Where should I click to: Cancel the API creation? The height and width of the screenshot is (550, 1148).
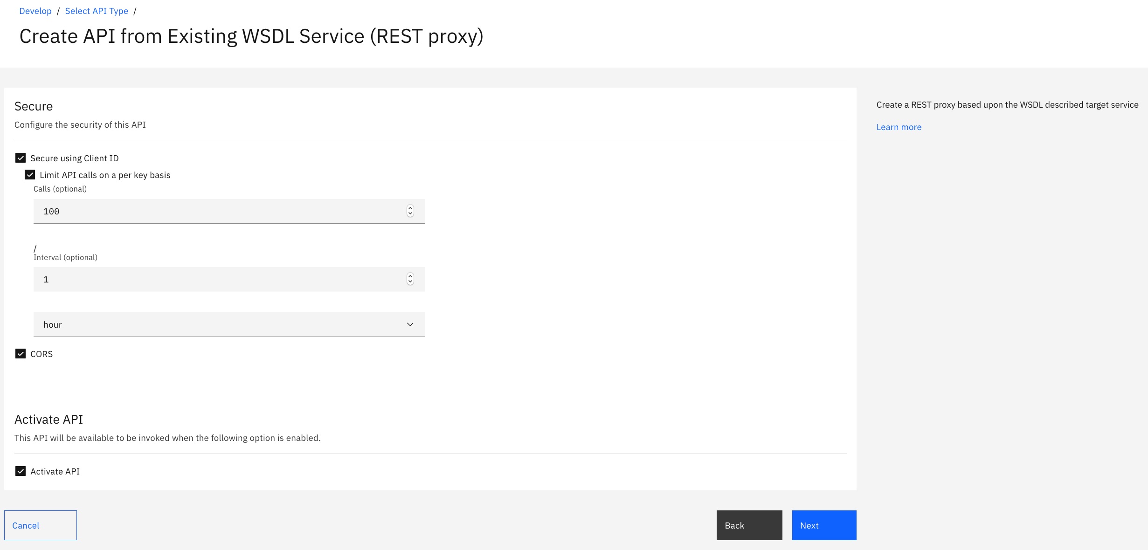40,525
